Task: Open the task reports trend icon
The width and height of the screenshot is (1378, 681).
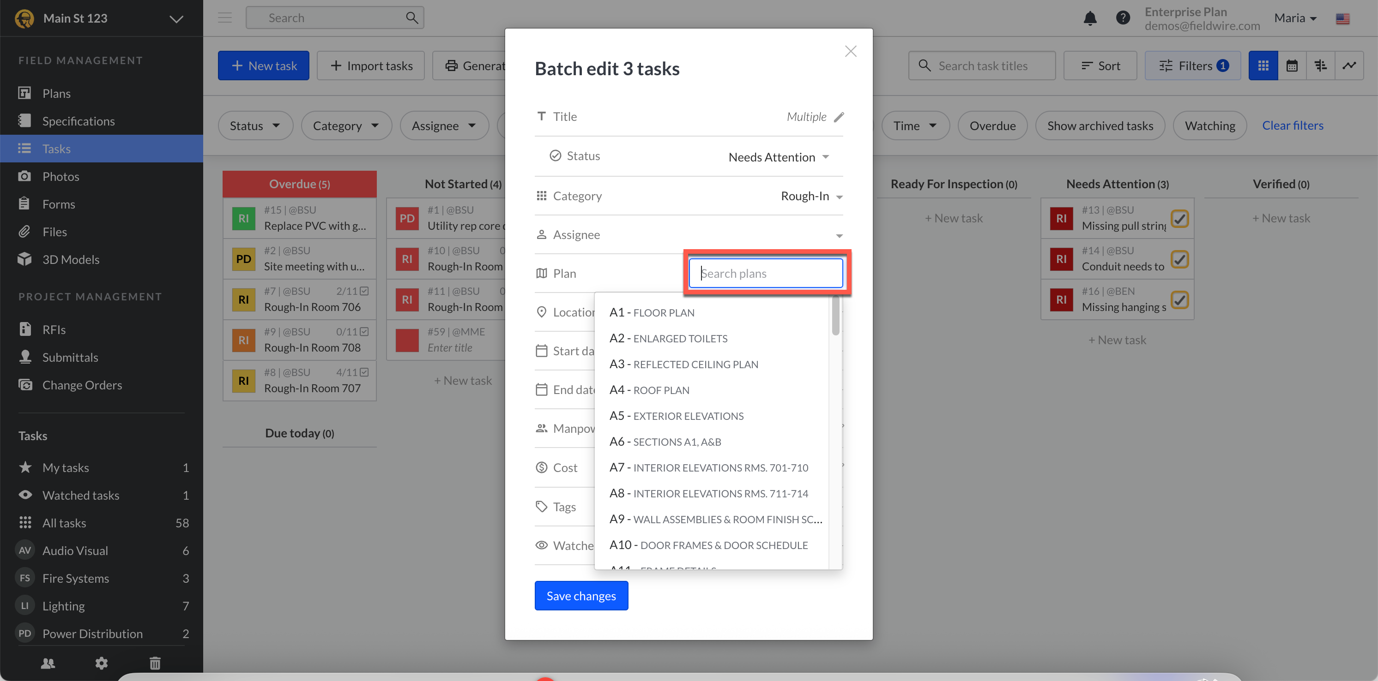Action: pyautogui.click(x=1348, y=66)
